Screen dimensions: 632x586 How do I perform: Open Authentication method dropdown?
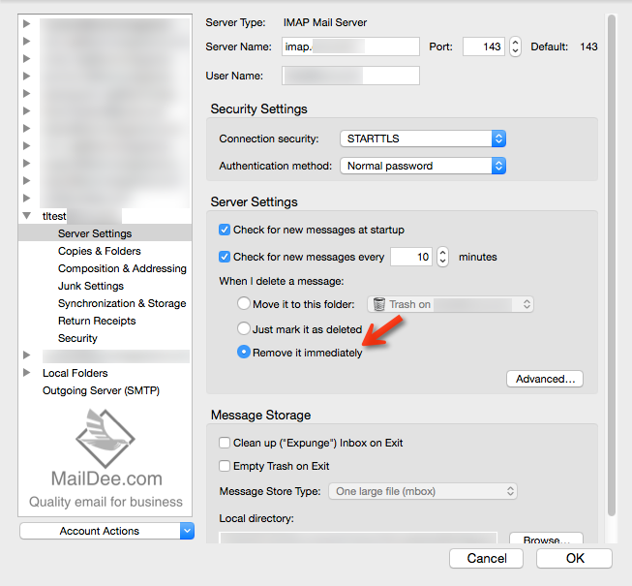(422, 166)
